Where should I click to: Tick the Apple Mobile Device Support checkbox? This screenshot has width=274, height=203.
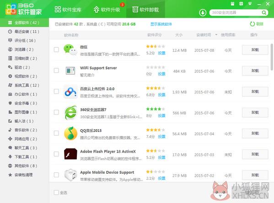pyautogui.click(x=56, y=175)
